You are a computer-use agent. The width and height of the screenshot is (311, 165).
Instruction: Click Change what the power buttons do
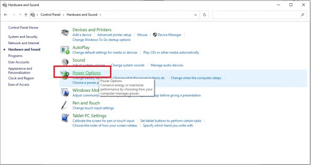[139, 78]
